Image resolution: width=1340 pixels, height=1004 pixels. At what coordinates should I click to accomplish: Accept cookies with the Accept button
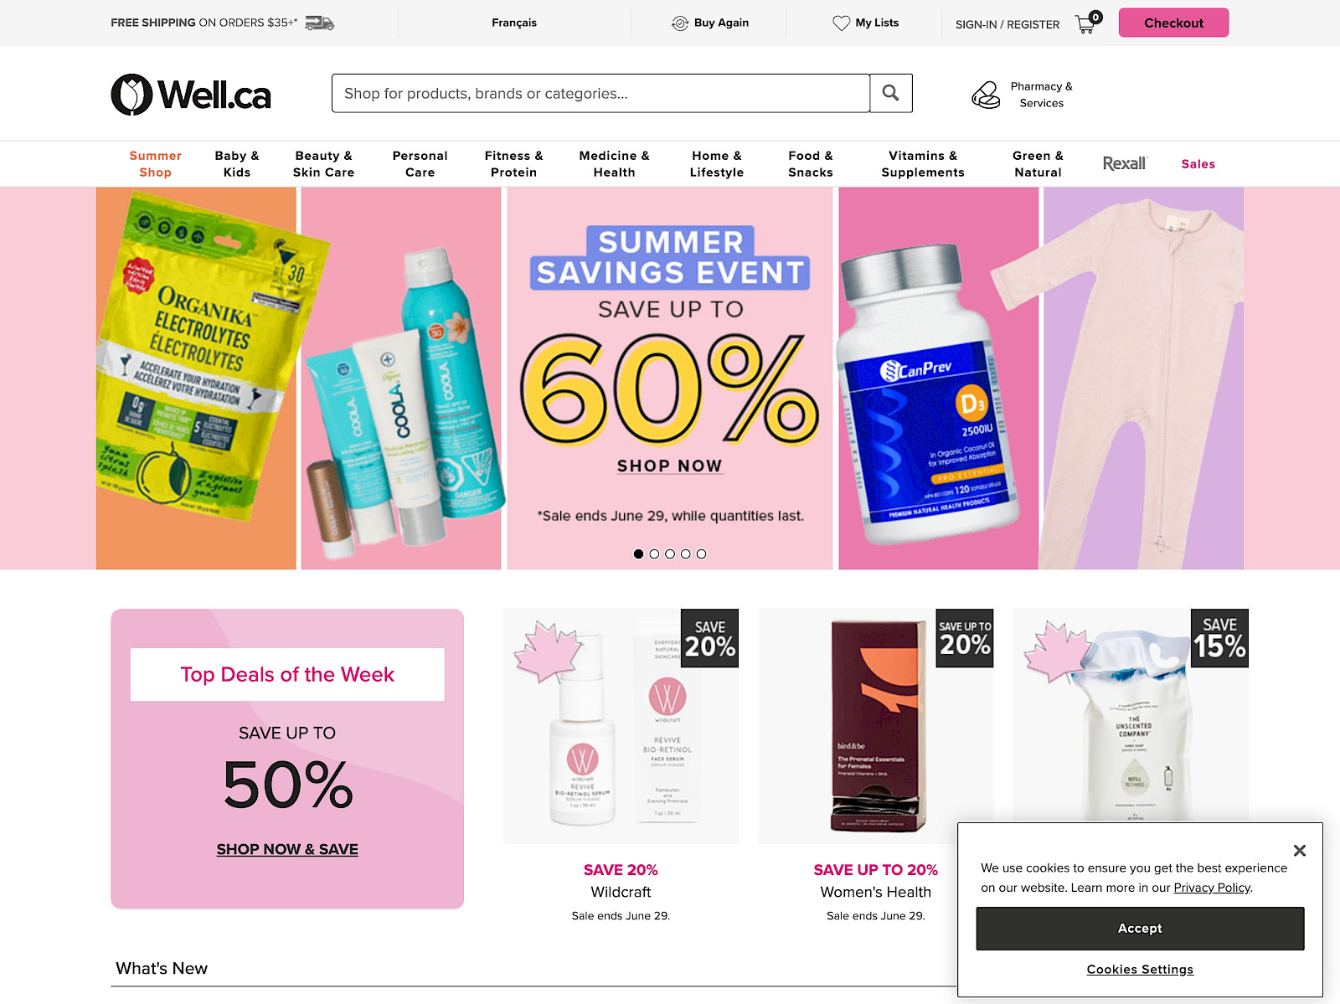coord(1140,929)
